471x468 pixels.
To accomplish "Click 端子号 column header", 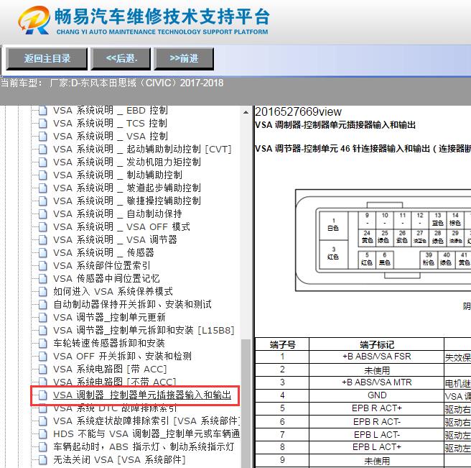I will [x=282, y=344].
